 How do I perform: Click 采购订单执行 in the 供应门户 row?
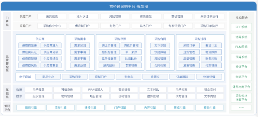click(x=209, y=16)
